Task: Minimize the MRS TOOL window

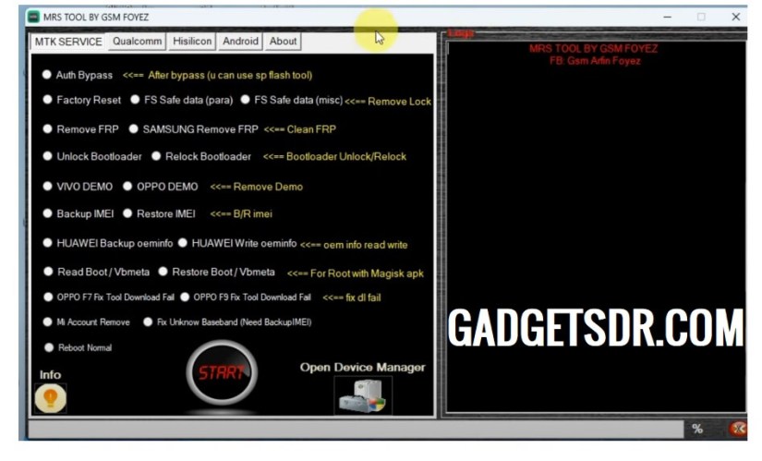Action: tap(667, 17)
